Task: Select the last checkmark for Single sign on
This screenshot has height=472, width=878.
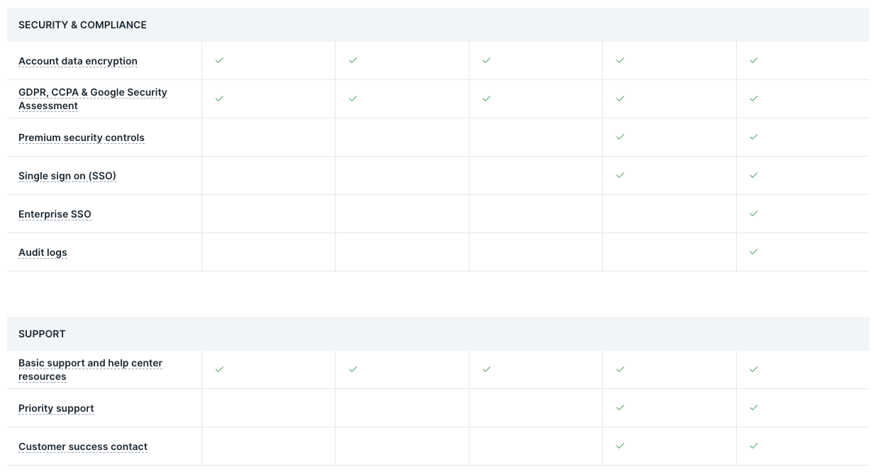Action: click(753, 175)
